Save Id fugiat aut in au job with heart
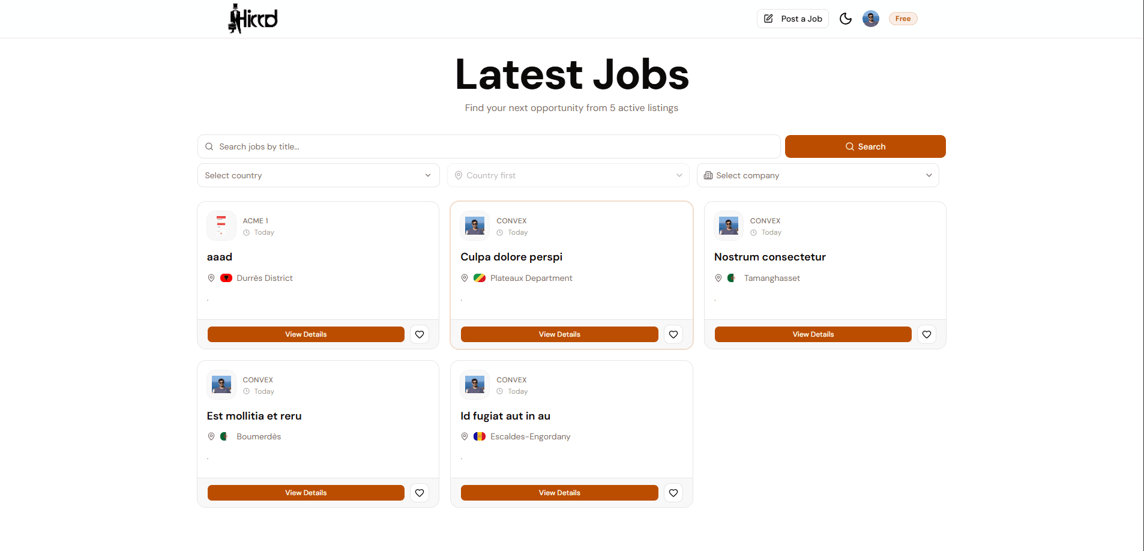Image resolution: width=1144 pixels, height=551 pixels. click(x=673, y=493)
